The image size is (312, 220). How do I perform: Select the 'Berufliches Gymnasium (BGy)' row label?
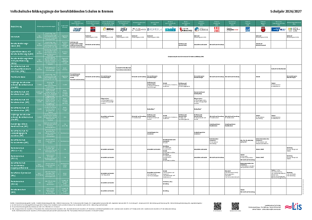[x=21, y=174]
